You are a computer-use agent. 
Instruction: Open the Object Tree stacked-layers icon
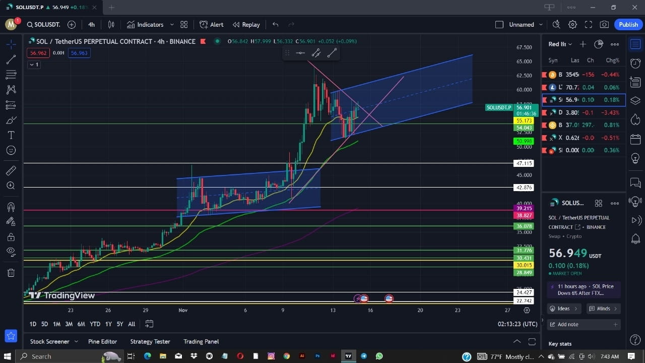[635, 100]
